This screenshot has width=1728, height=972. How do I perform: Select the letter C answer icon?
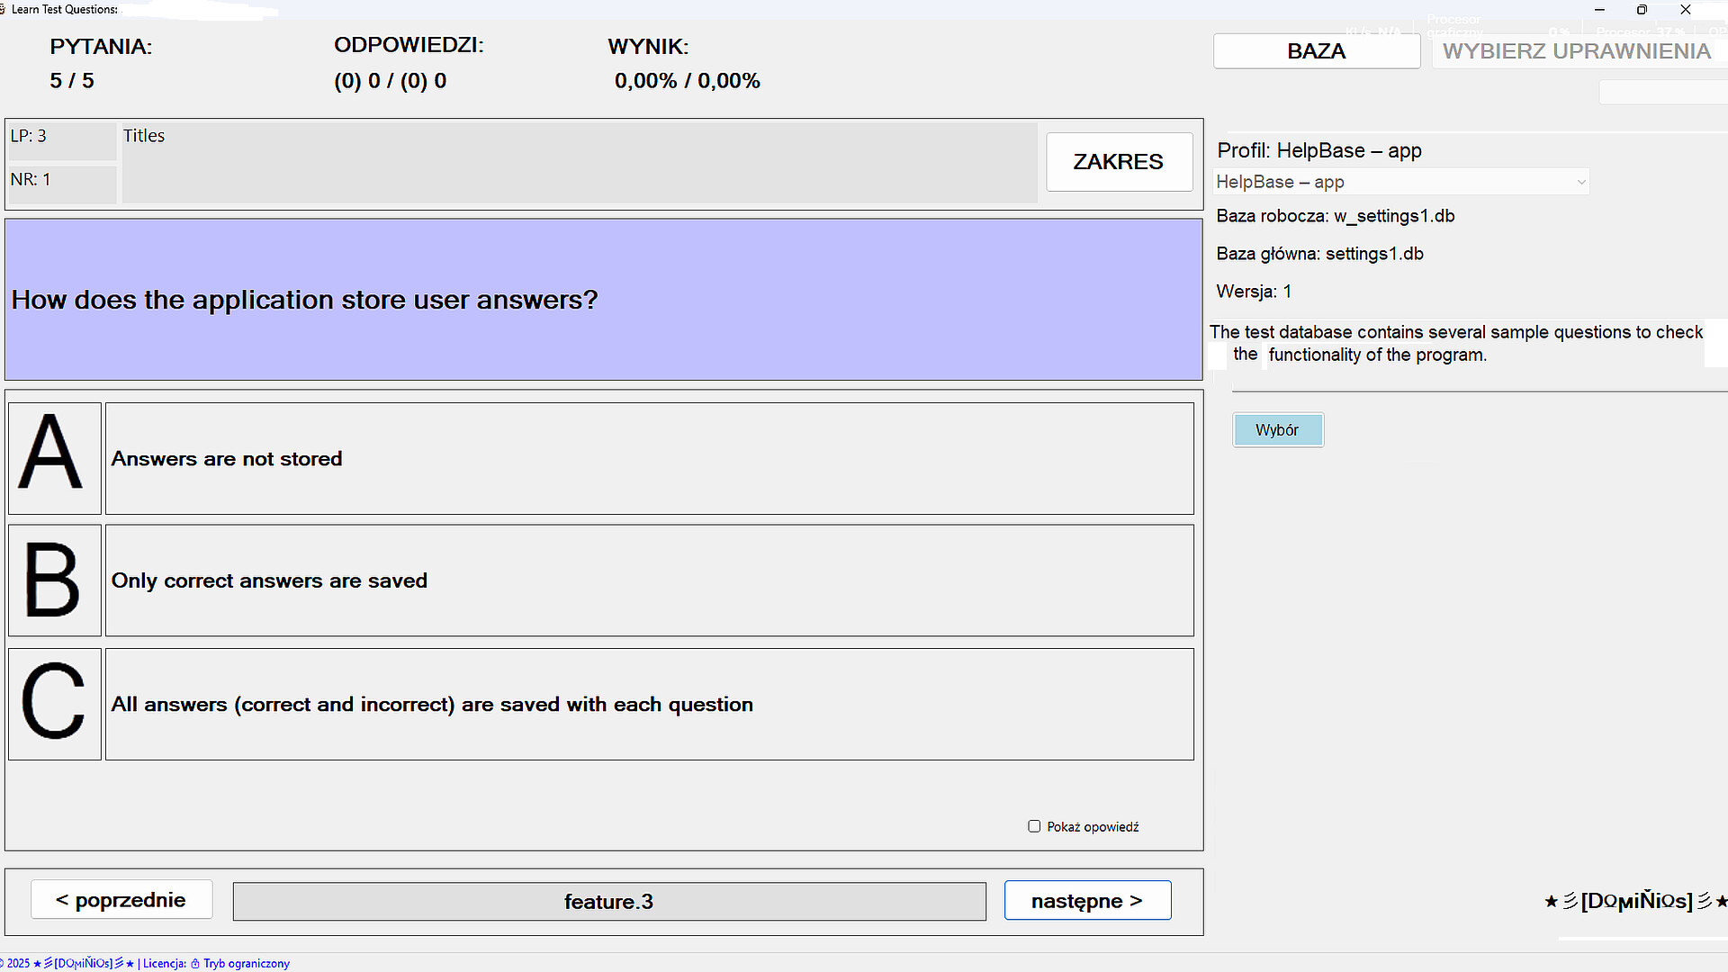click(54, 704)
